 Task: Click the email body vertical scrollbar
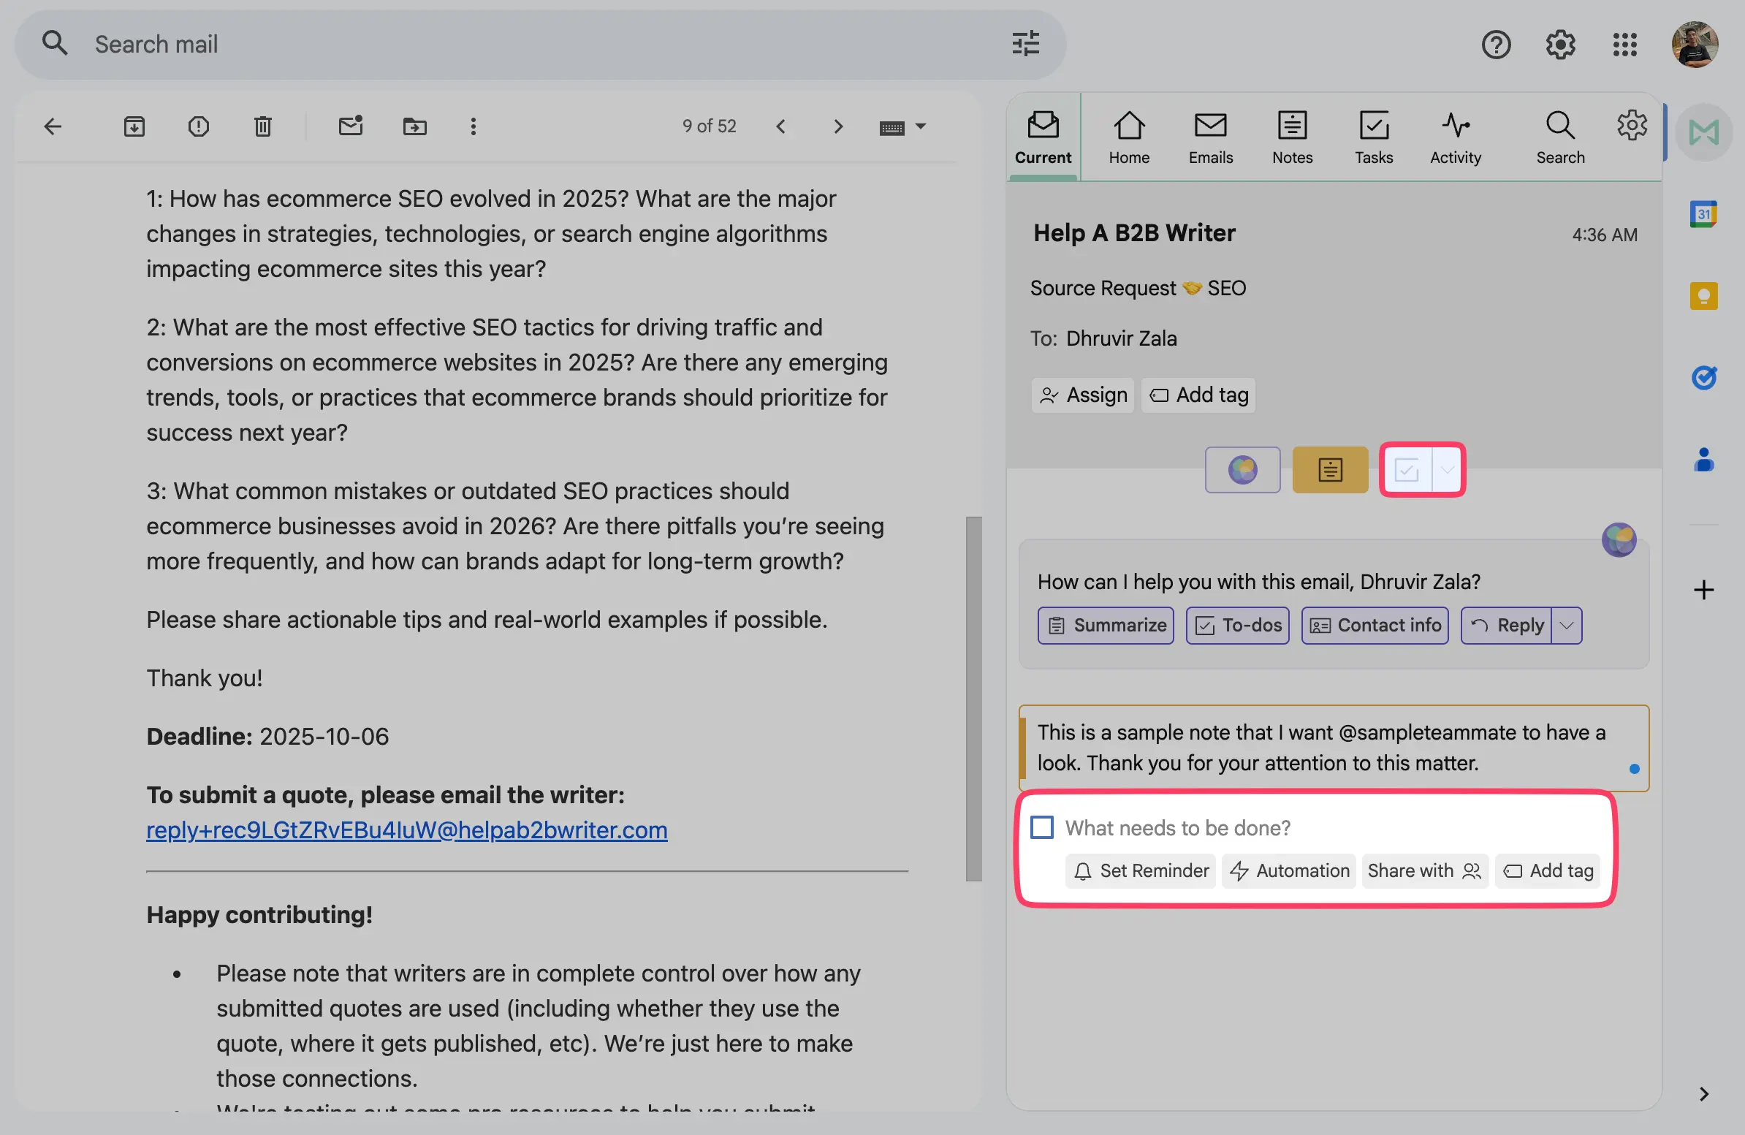973,698
